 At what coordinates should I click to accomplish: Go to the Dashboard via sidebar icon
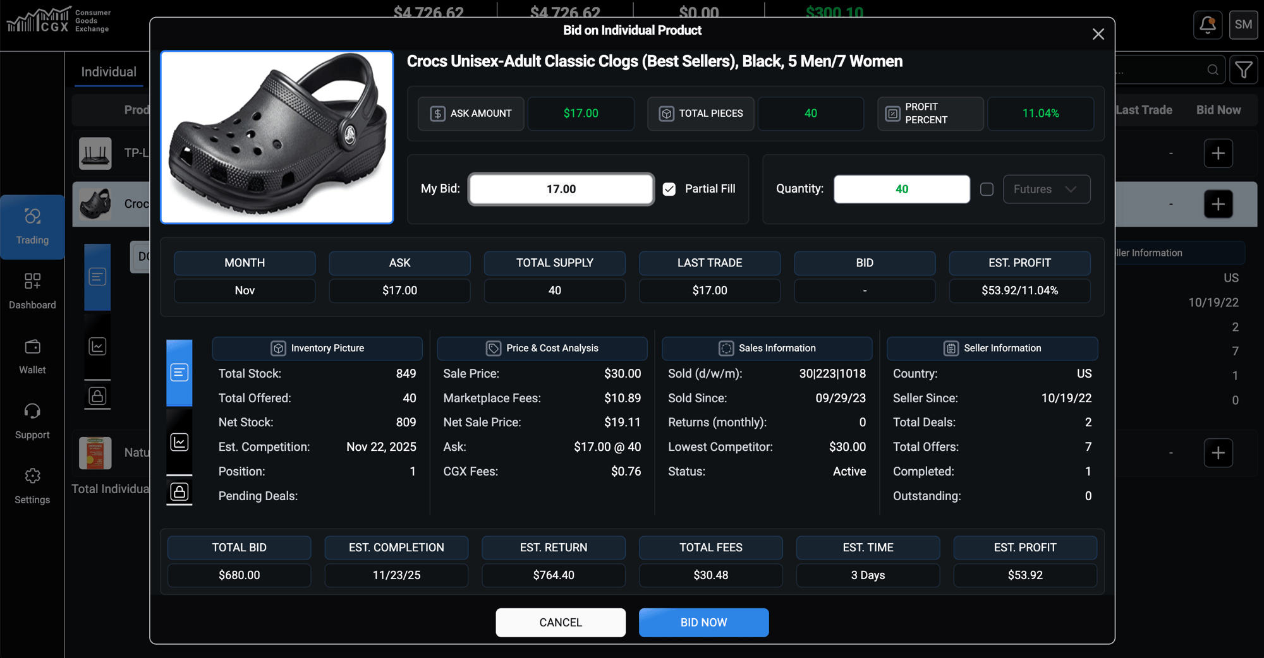tap(32, 292)
